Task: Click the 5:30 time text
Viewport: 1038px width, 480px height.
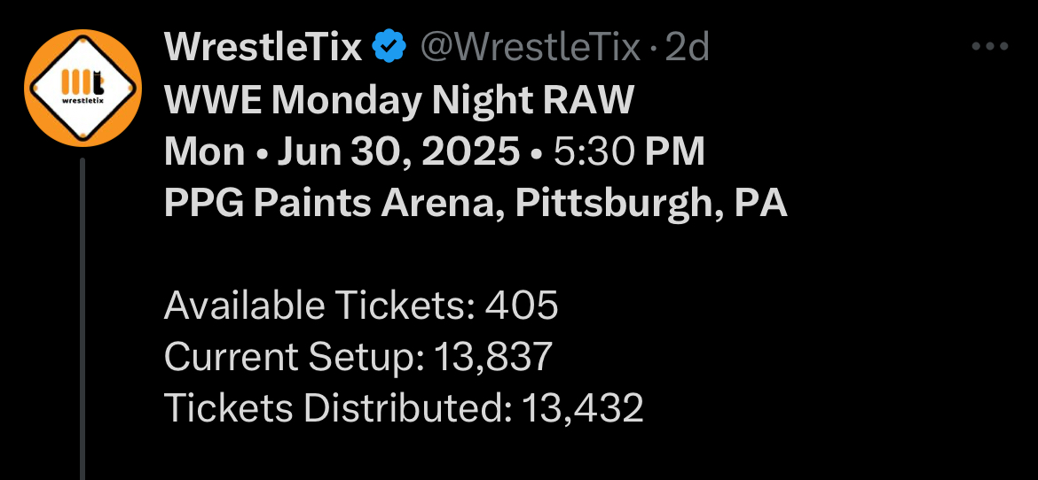Action: [x=594, y=152]
